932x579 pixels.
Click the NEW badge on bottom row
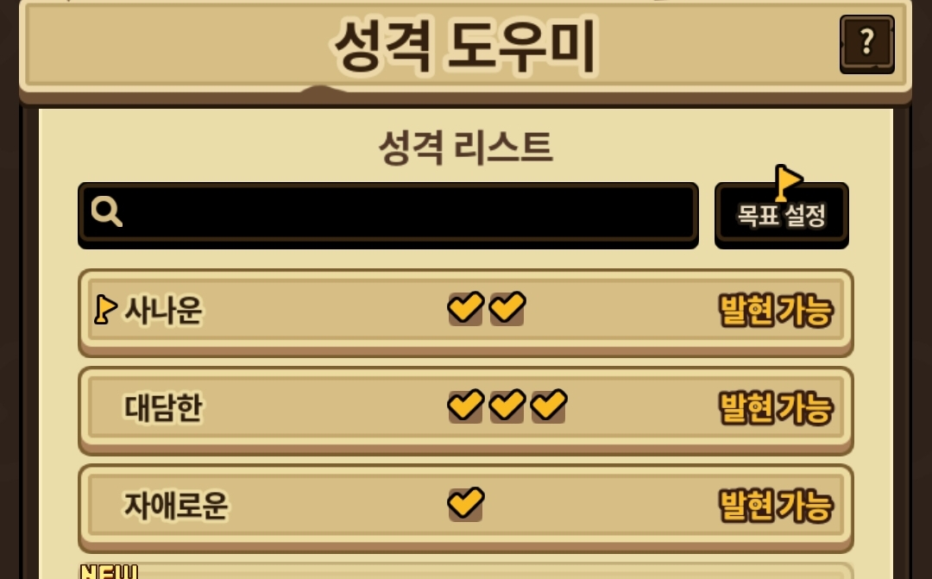point(110,572)
